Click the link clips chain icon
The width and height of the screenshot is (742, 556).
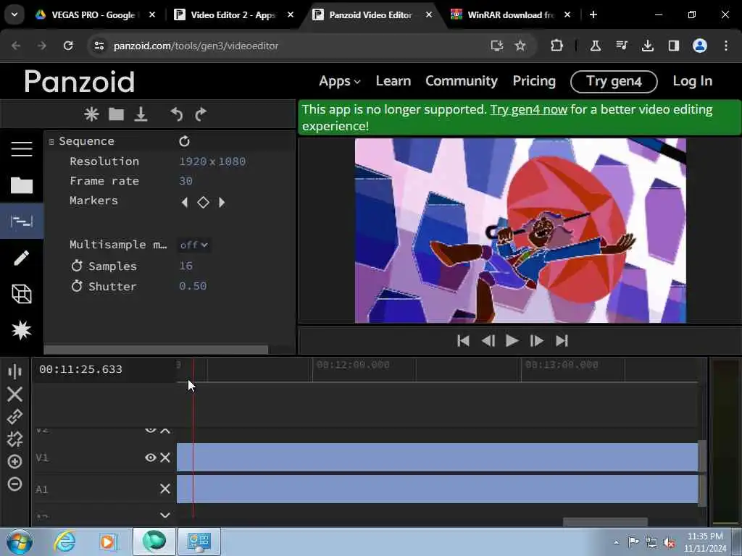tap(14, 416)
